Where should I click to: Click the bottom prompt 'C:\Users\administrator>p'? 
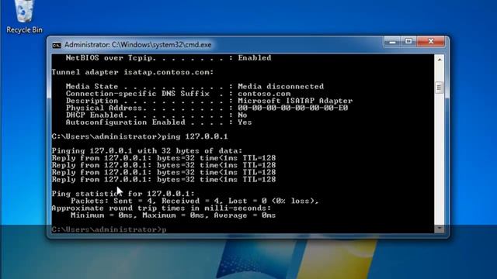(109, 229)
